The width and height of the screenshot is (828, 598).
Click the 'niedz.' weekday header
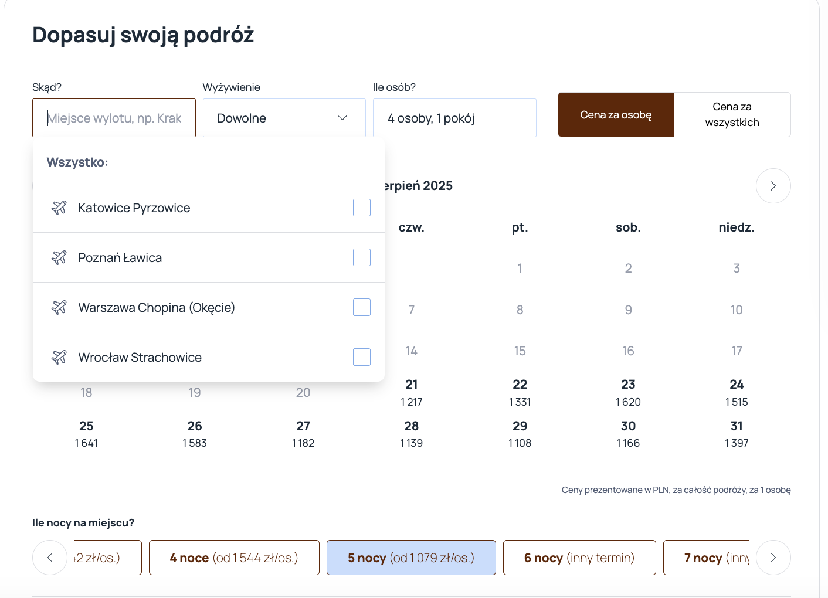pyautogui.click(x=737, y=227)
